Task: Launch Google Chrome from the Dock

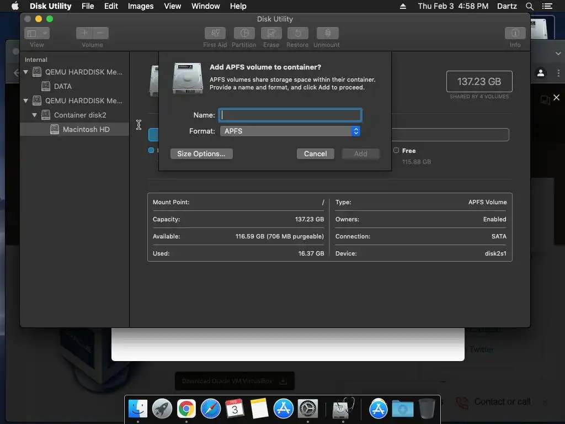Action: 186,409
